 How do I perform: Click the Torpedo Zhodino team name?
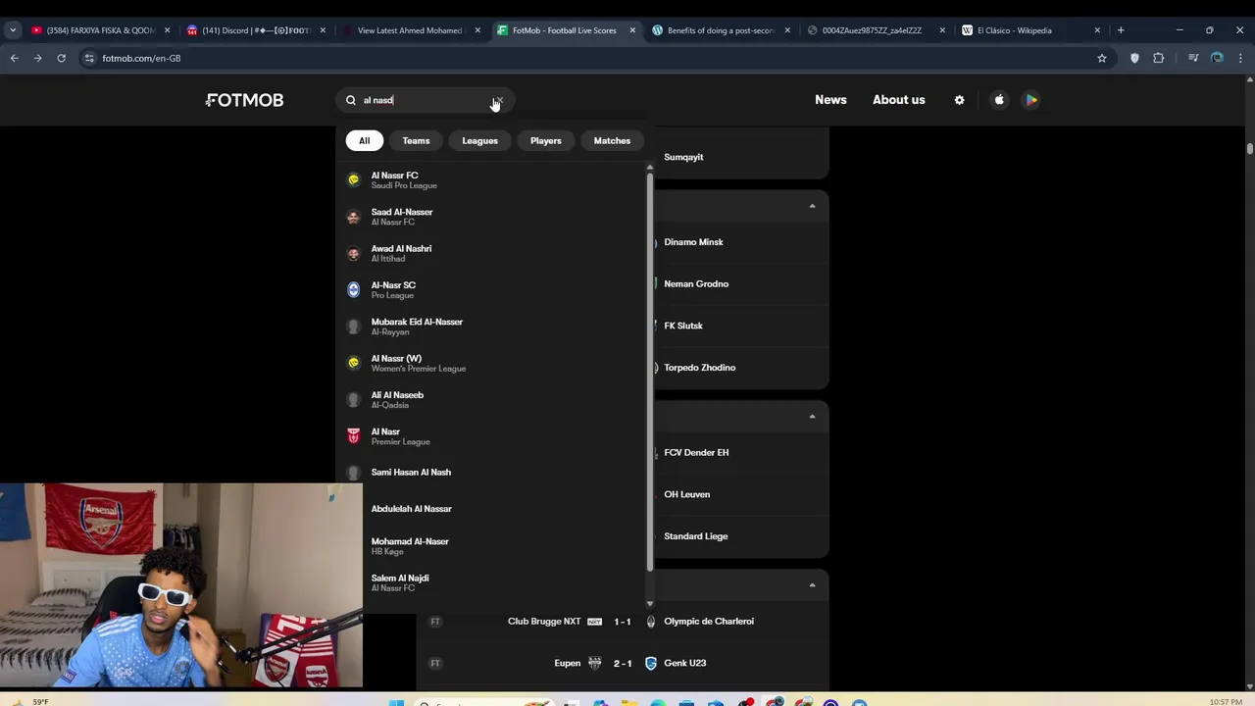699,368
